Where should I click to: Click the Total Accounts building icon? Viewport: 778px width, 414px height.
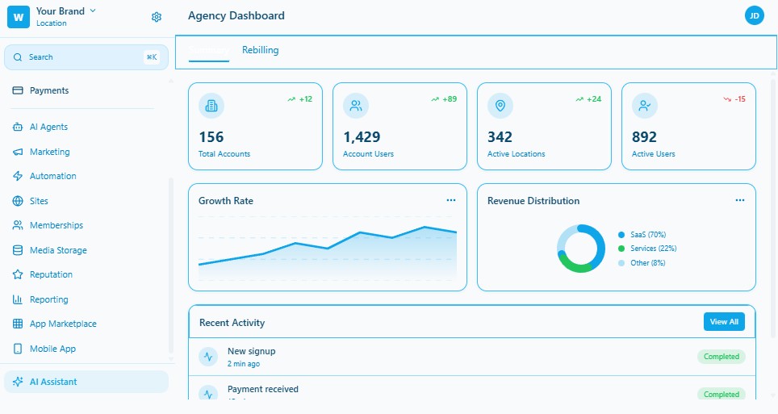(x=211, y=106)
